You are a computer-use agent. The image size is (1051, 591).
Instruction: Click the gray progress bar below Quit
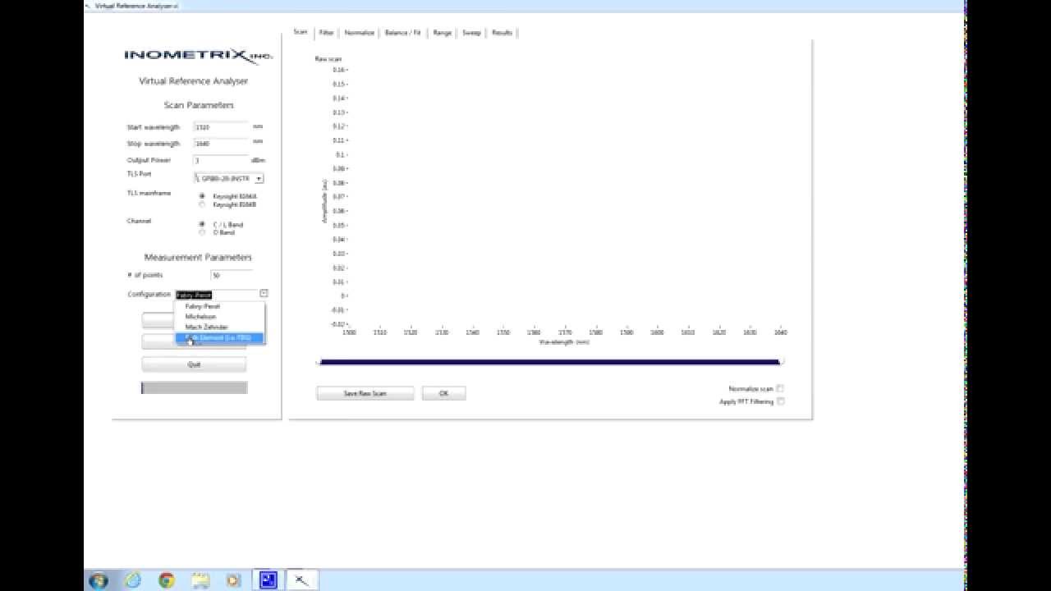tap(194, 387)
